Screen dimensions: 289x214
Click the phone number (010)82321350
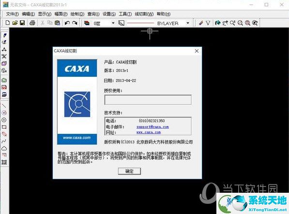click(152, 121)
